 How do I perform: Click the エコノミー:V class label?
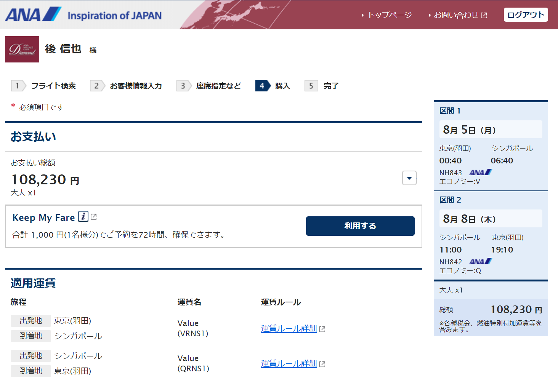coord(460,182)
